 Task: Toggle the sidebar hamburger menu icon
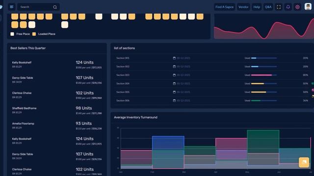pos(12,7)
